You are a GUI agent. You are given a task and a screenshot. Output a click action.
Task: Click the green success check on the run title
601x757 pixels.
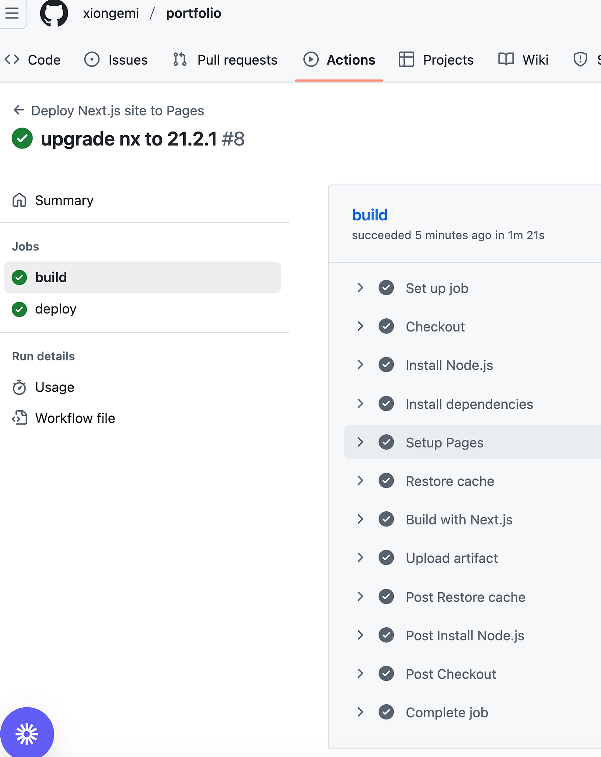pyautogui.click(x=22, y=139)
